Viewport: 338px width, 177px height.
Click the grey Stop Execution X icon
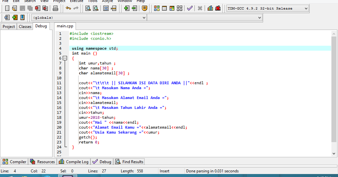click(200, 8)
